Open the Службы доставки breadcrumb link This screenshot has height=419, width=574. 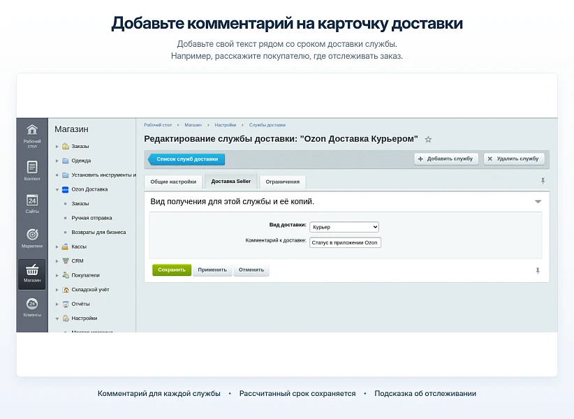click(267, 125)
